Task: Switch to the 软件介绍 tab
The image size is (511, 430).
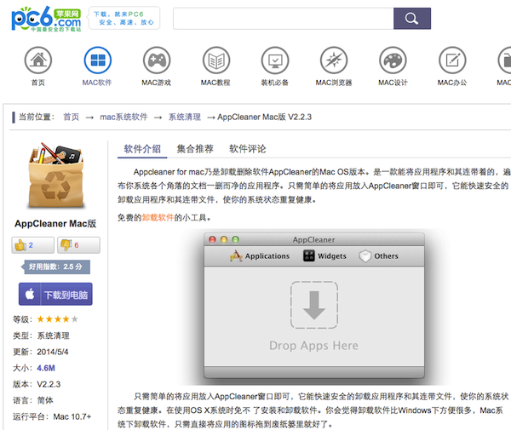Action: coord(142,149)
